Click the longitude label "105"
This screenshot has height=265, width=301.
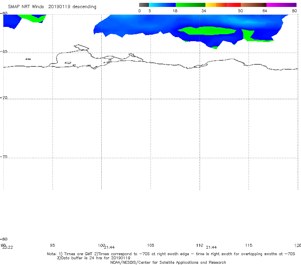coord(150,245)
